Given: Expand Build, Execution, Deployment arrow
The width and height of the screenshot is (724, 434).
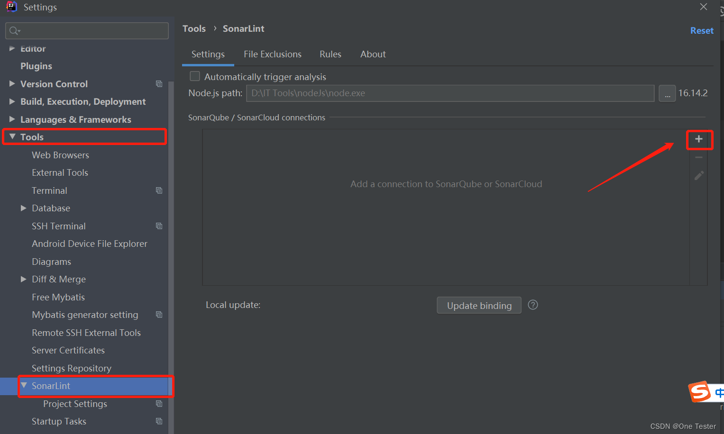Looking at the screenshot, I should click(x=12, y=101).
